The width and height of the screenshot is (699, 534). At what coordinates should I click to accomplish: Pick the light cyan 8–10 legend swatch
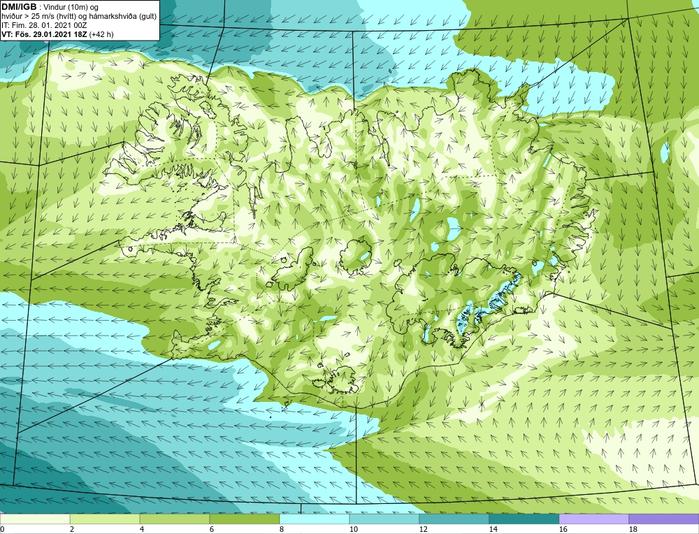pos(315,519)
